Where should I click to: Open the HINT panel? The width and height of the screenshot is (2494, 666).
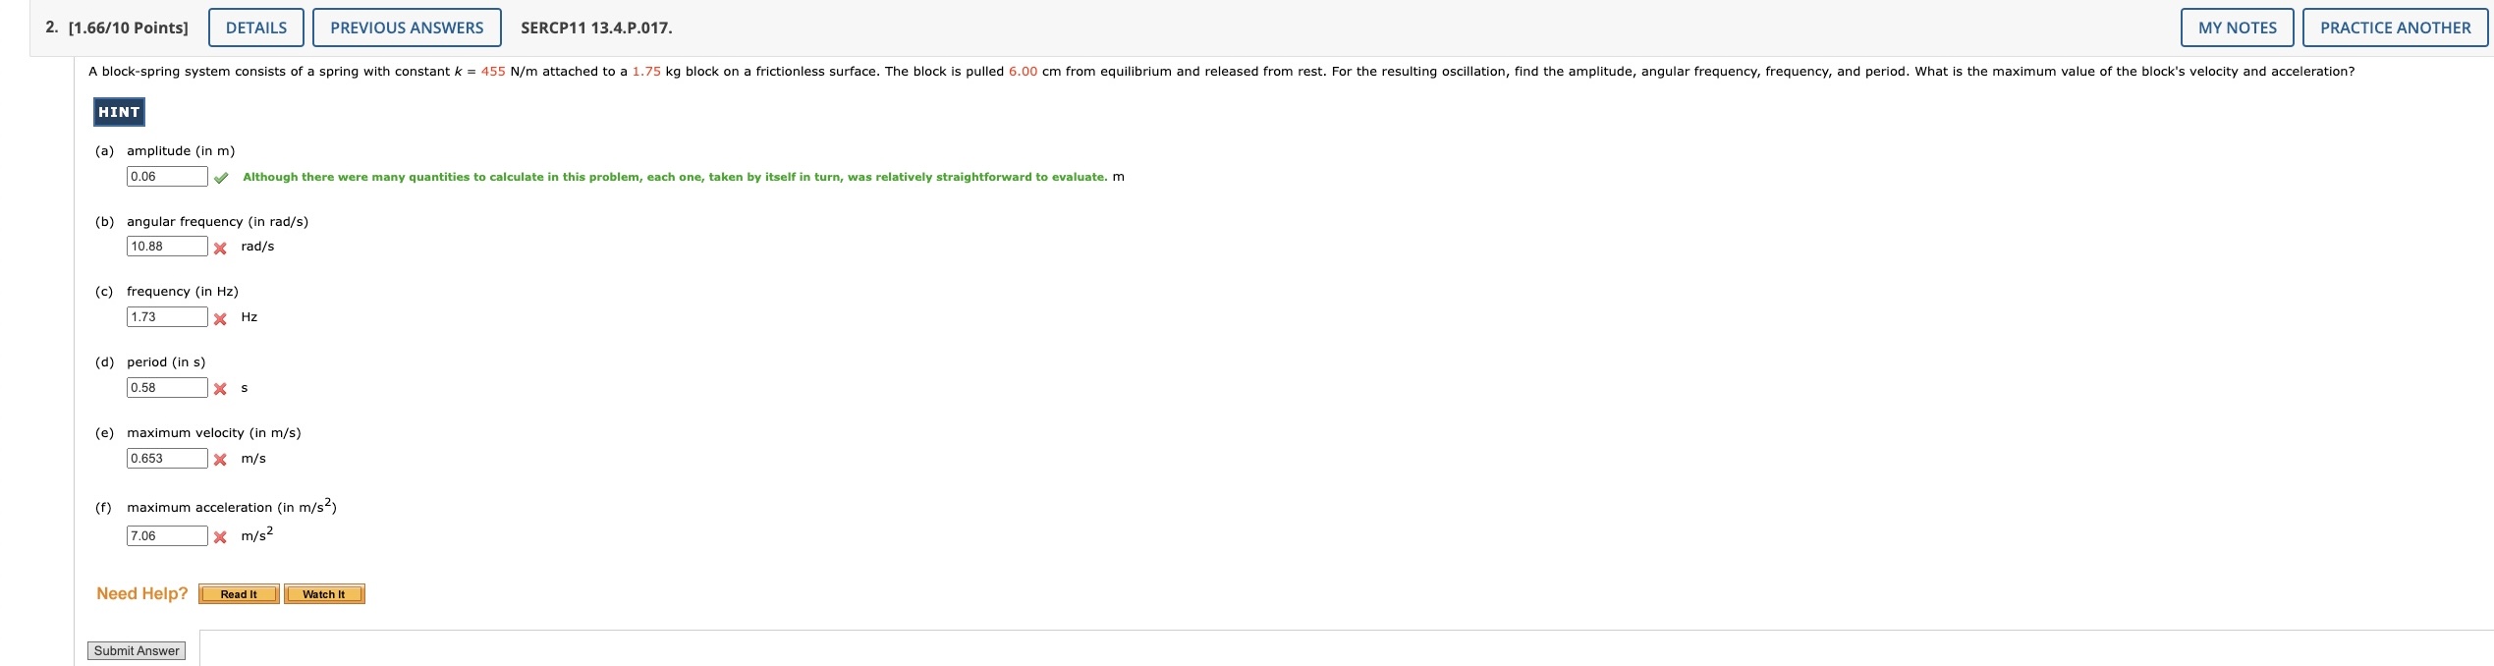click(118, 112)
